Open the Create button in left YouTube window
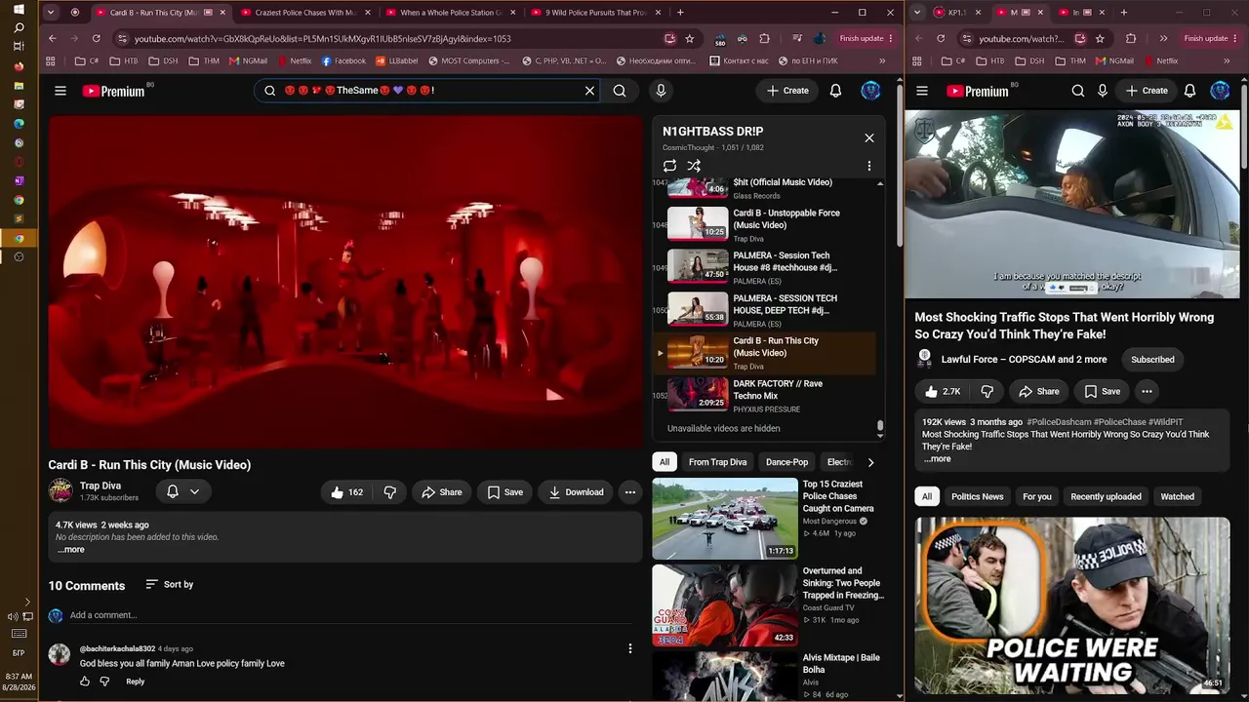This screenshot has width=1249, height=702. (x=787, y=91)
